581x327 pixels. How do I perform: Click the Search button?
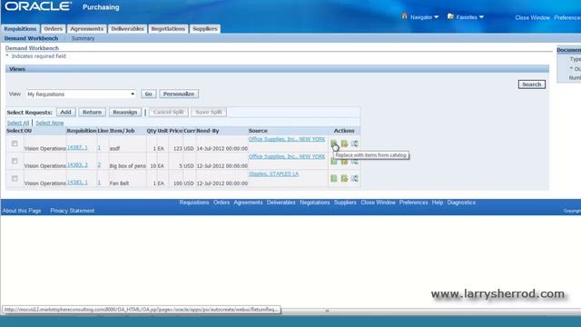click(532, 84)
